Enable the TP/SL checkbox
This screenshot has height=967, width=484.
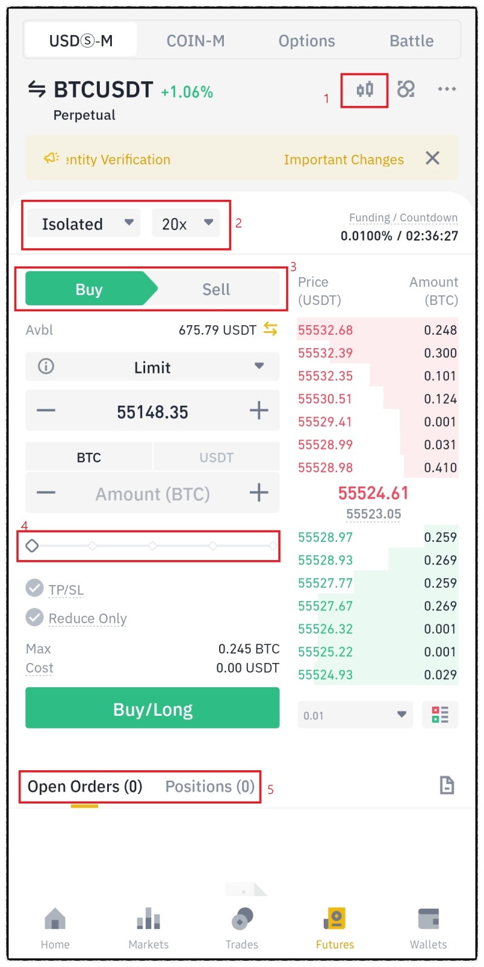coord(34,588)
